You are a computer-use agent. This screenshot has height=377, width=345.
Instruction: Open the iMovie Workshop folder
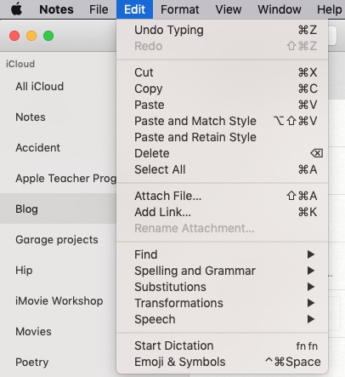point(58,301)
